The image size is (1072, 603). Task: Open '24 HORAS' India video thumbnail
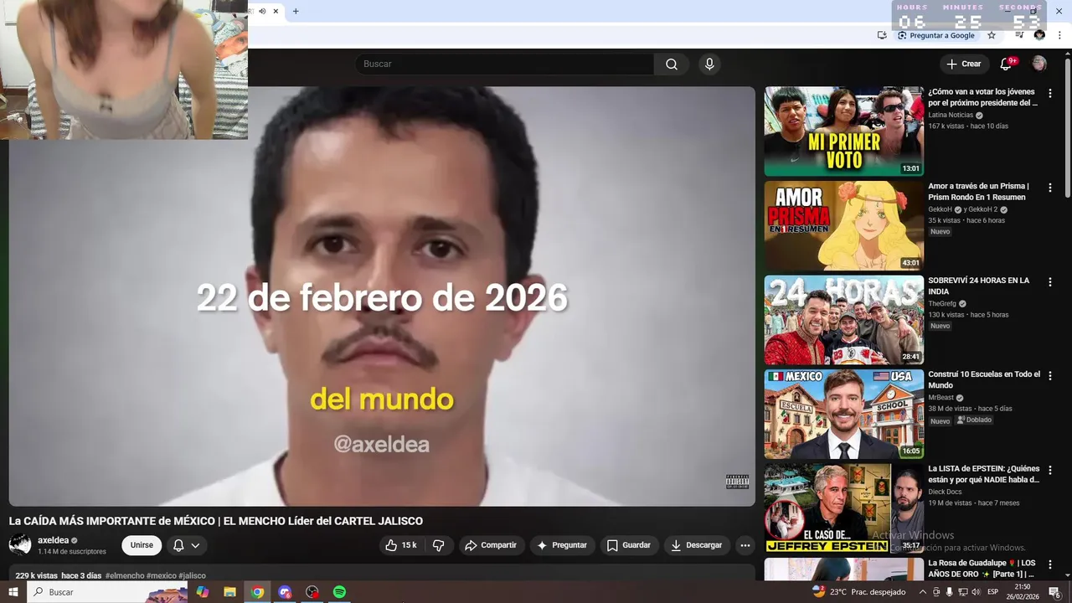(843, 320)
